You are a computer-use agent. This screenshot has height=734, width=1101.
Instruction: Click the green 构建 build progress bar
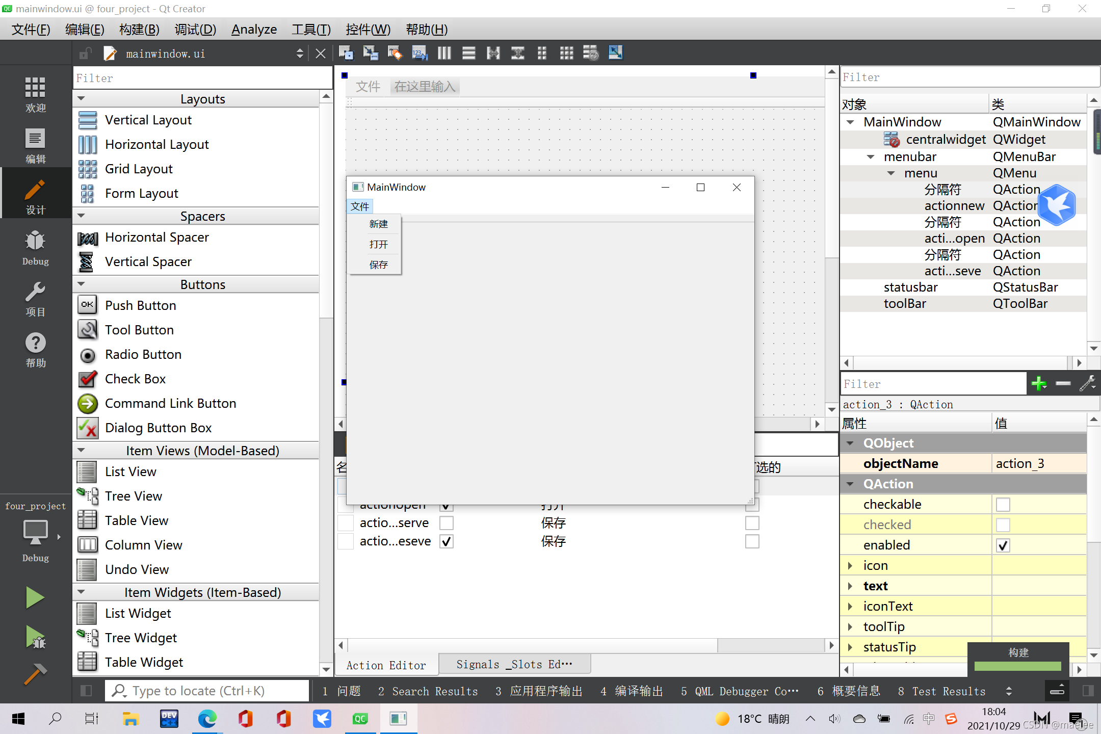click(1017, 666)
